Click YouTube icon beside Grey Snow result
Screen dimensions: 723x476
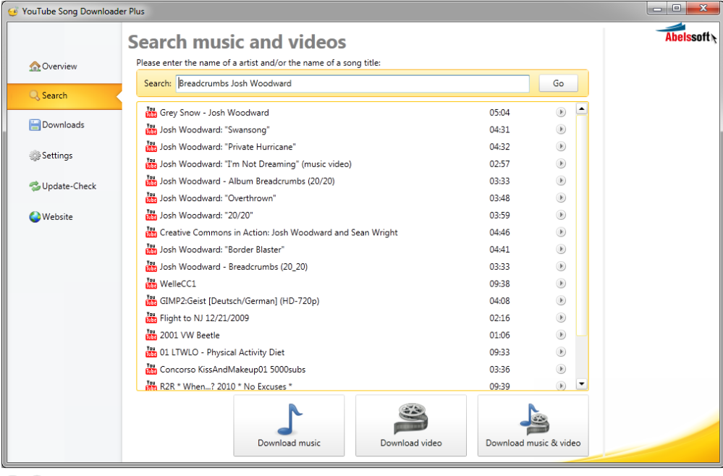(x=151, y=112)
